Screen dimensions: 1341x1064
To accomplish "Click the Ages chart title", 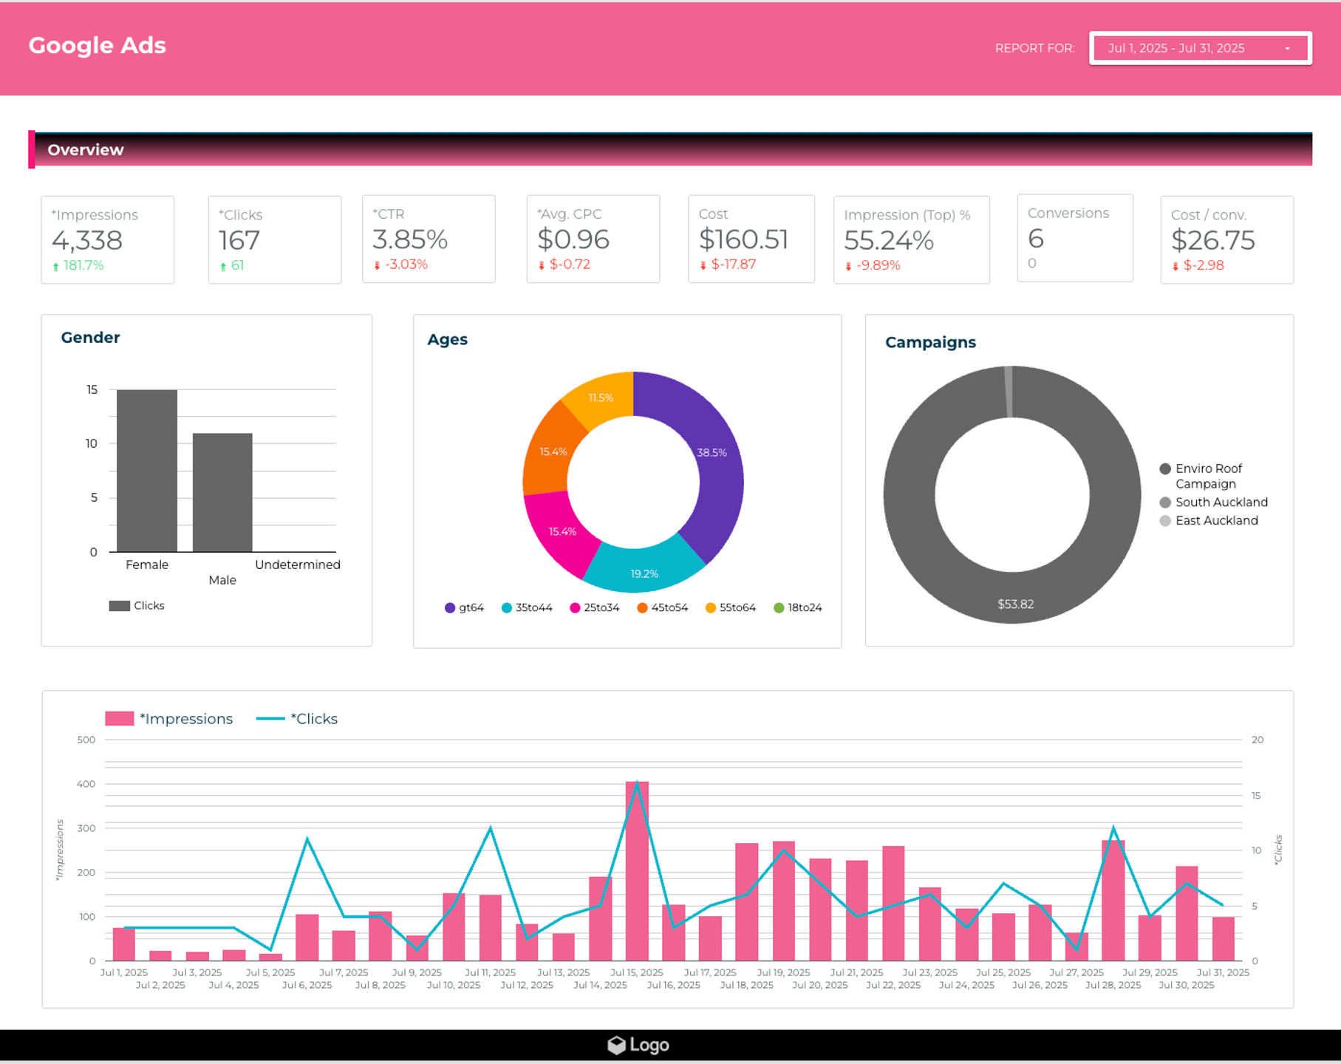I will (x=447, y=340).
